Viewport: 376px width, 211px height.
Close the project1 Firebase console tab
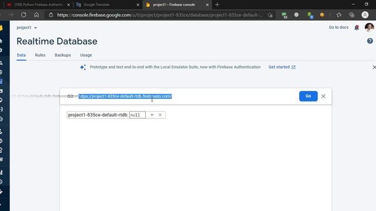tap(207, 5)
